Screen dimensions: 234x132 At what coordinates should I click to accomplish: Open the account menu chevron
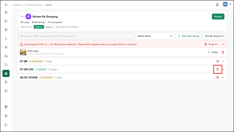[x=230, y=4]
